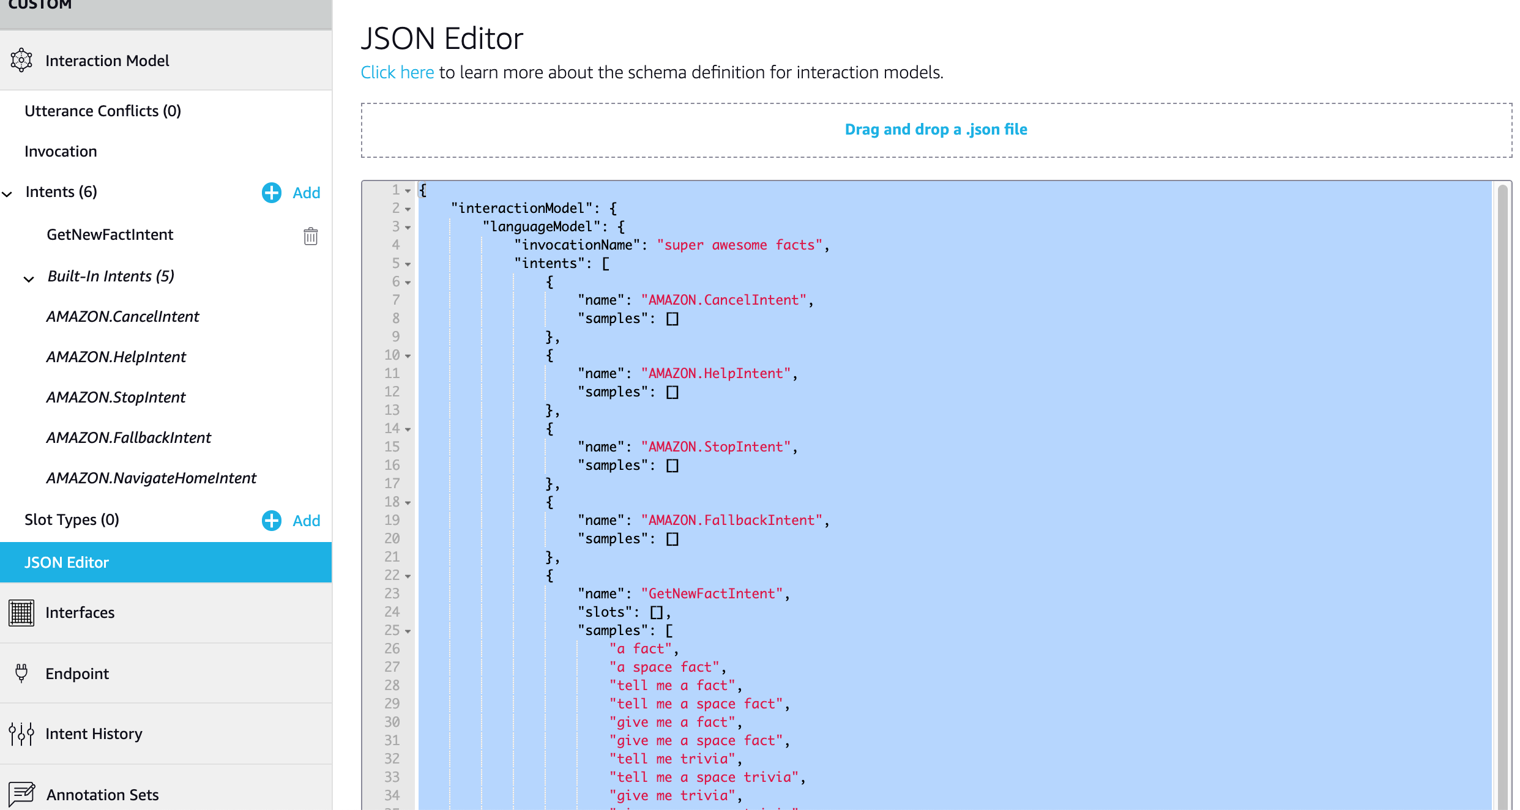The width and height of the screenshot is (1520, 810).
Task: Click the Annotation Sets note icon
Action: tap(23, 794)
